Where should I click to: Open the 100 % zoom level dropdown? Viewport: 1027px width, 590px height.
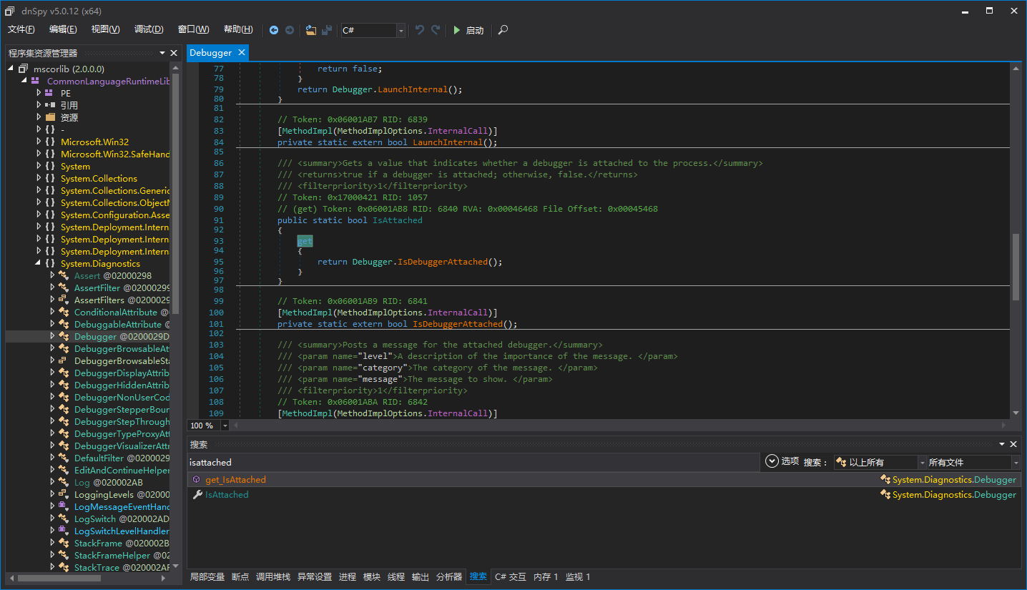point(225,426)
